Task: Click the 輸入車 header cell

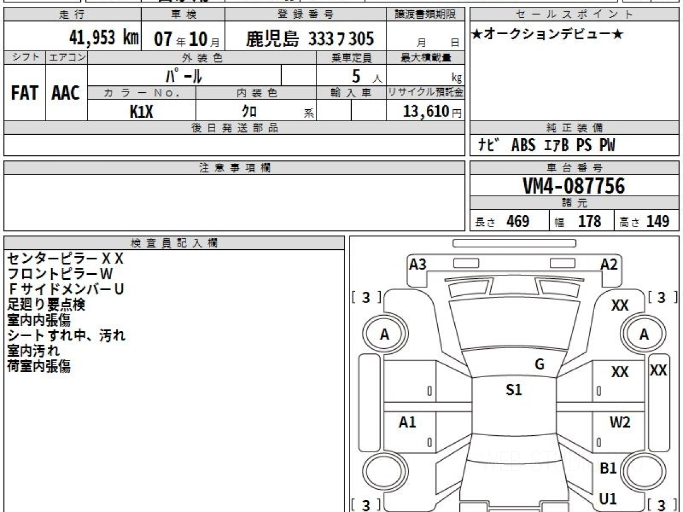Action: click(x=351, y=93)
